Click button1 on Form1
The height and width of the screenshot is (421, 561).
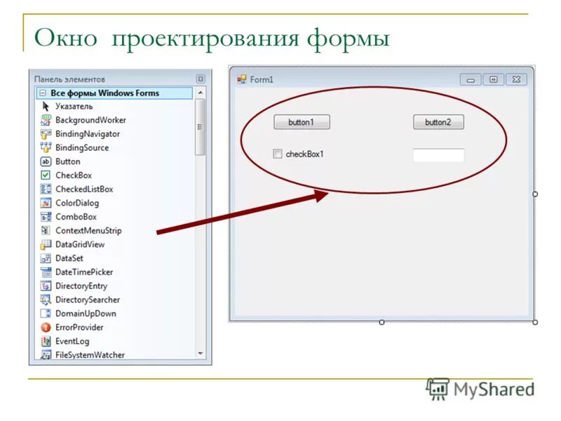(x=302, y=122)
